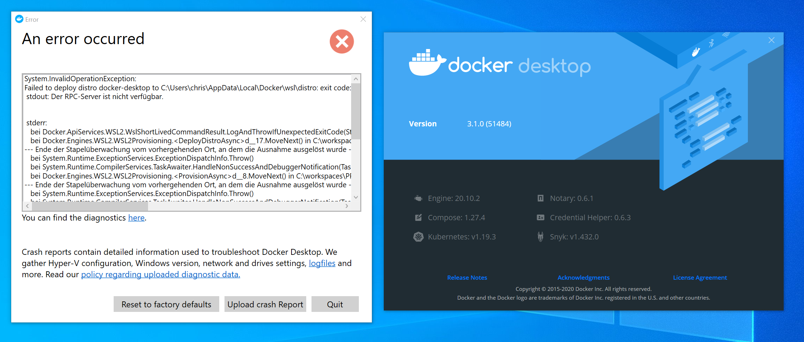This screenshot has width=804, height=342.
Task: Click the down arrow of the error text scrollbar
Action: [x=356, y=196]
